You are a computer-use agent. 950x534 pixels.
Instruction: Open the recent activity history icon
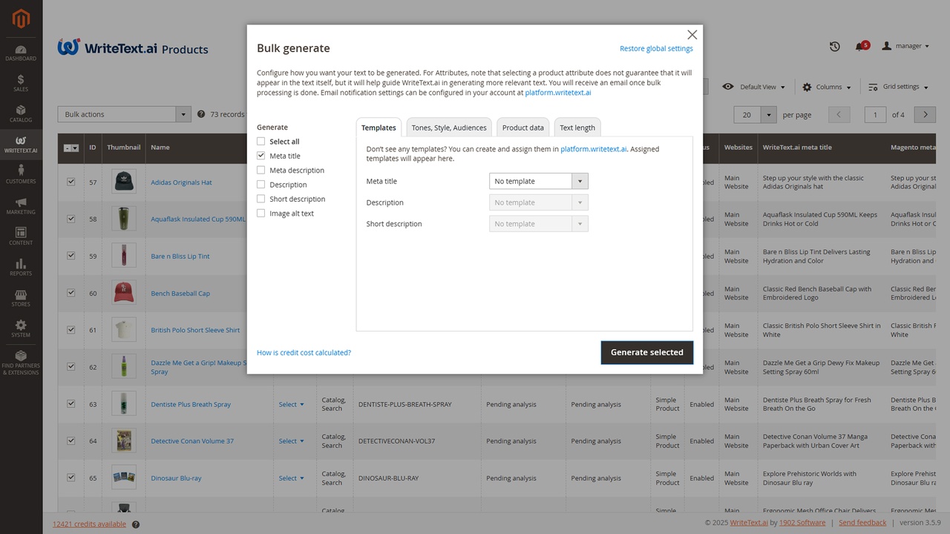834,46
